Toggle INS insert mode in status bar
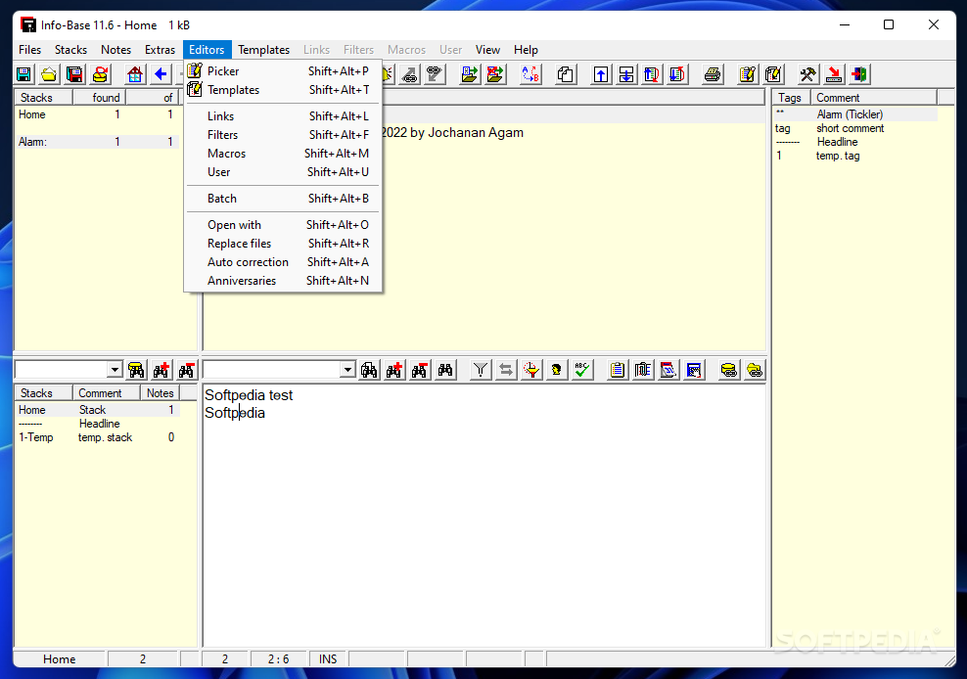This screenshot has height=679, width=967. point(328,658)
